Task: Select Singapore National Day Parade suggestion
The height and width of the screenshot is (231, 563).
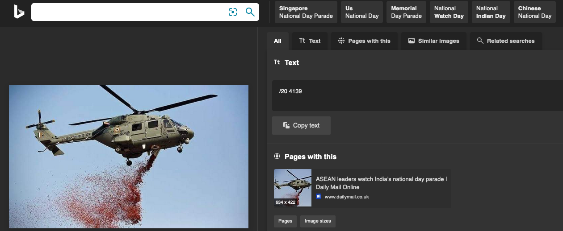Action: coord(306,12)
